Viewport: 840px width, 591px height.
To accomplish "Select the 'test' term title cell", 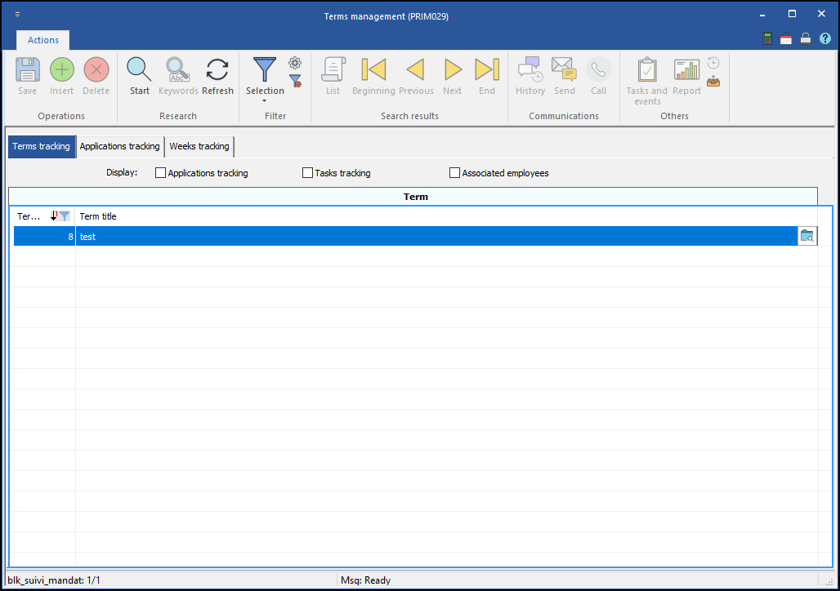I will click(x=436, y=237).
